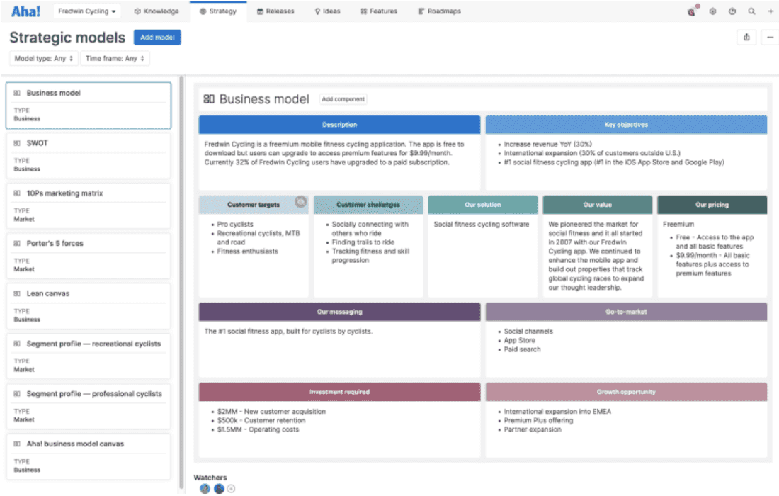
Task: Click the edit icon on Customer targets
Action: (x=300, y=202)
